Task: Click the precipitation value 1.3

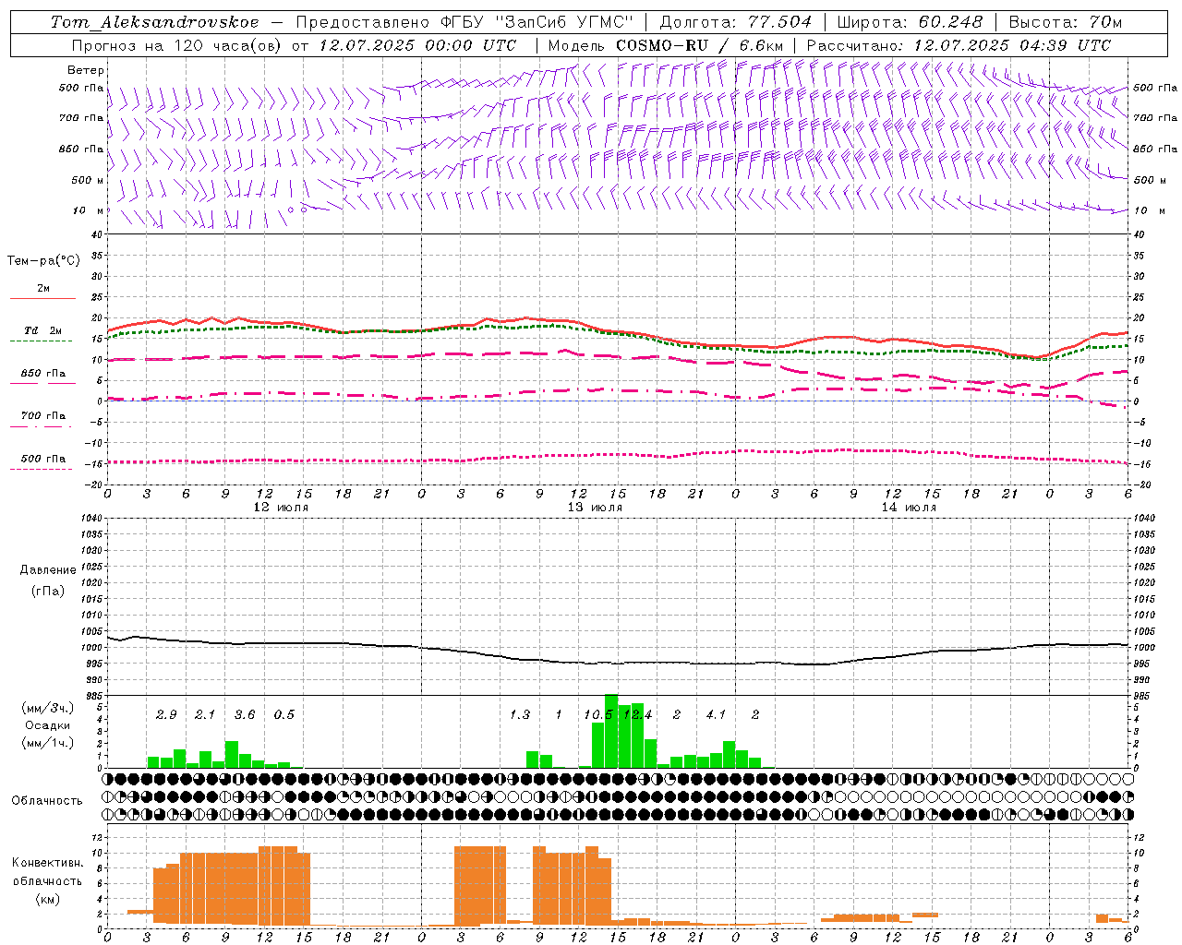Action: pyautogui.click(x=520, y=715)
